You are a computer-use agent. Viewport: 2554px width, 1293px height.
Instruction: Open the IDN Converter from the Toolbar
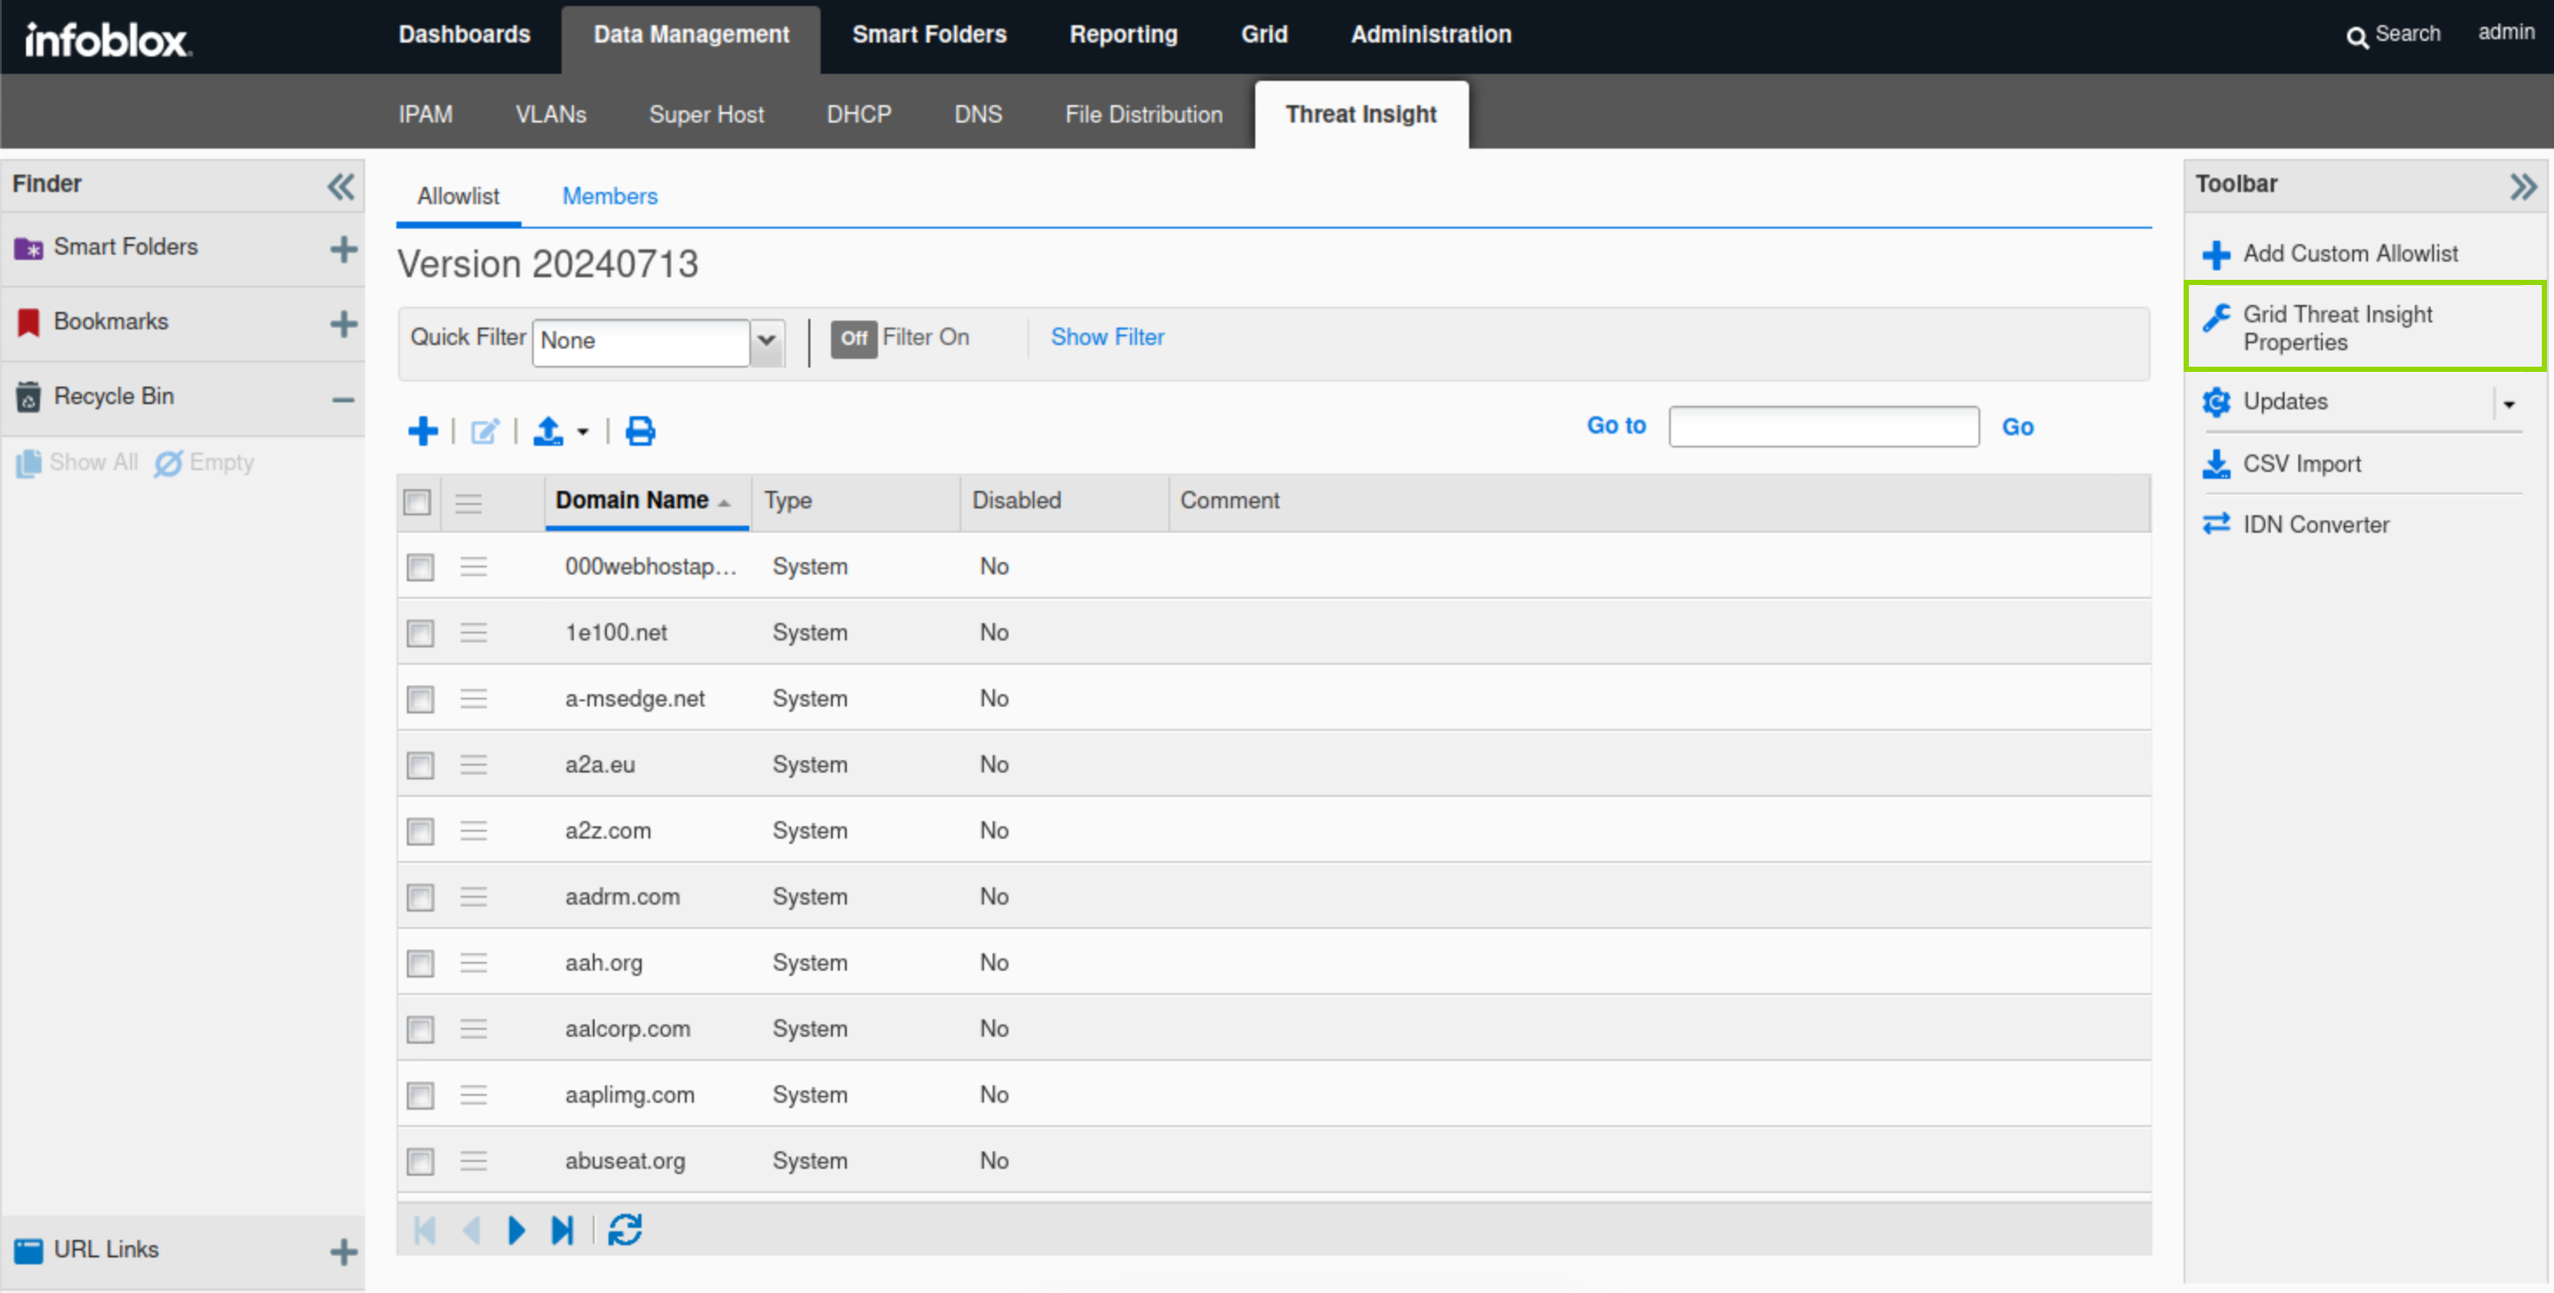2315,524
